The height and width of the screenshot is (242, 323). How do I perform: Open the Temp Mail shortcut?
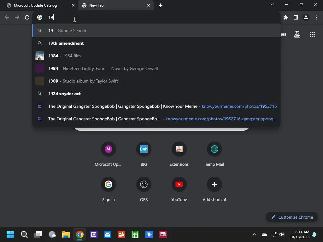point(214,154)
